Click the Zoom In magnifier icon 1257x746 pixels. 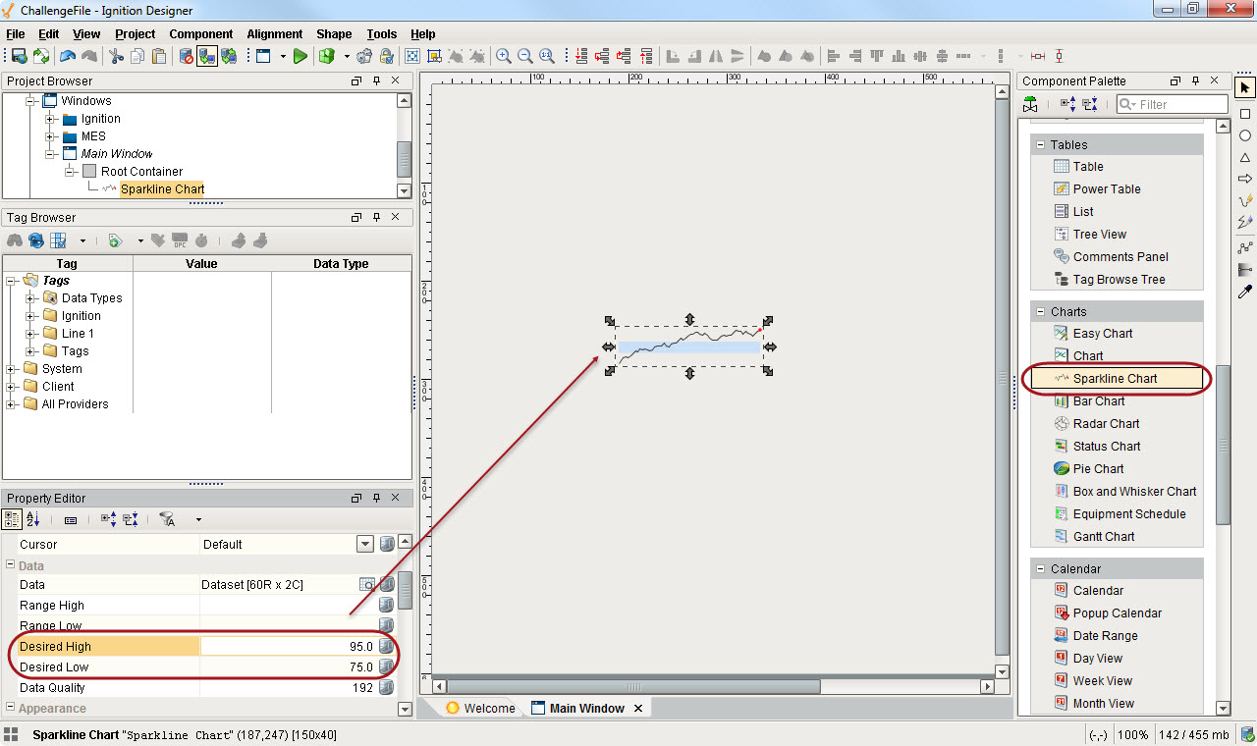[x=504, y=56]
